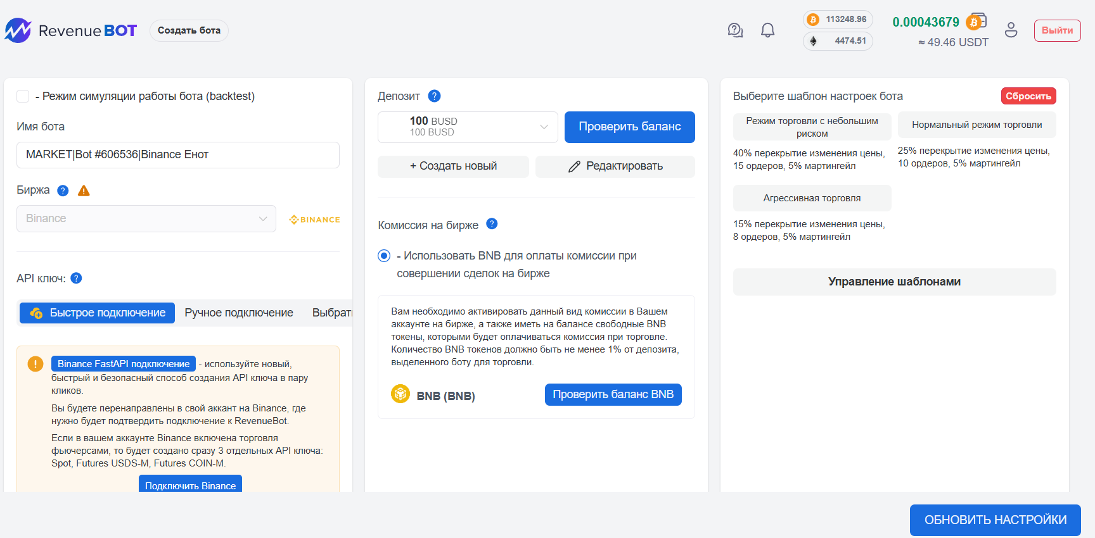Open the Binance exchange dropdown
Screen dimensions: 1095x538
tap(146, 219)
